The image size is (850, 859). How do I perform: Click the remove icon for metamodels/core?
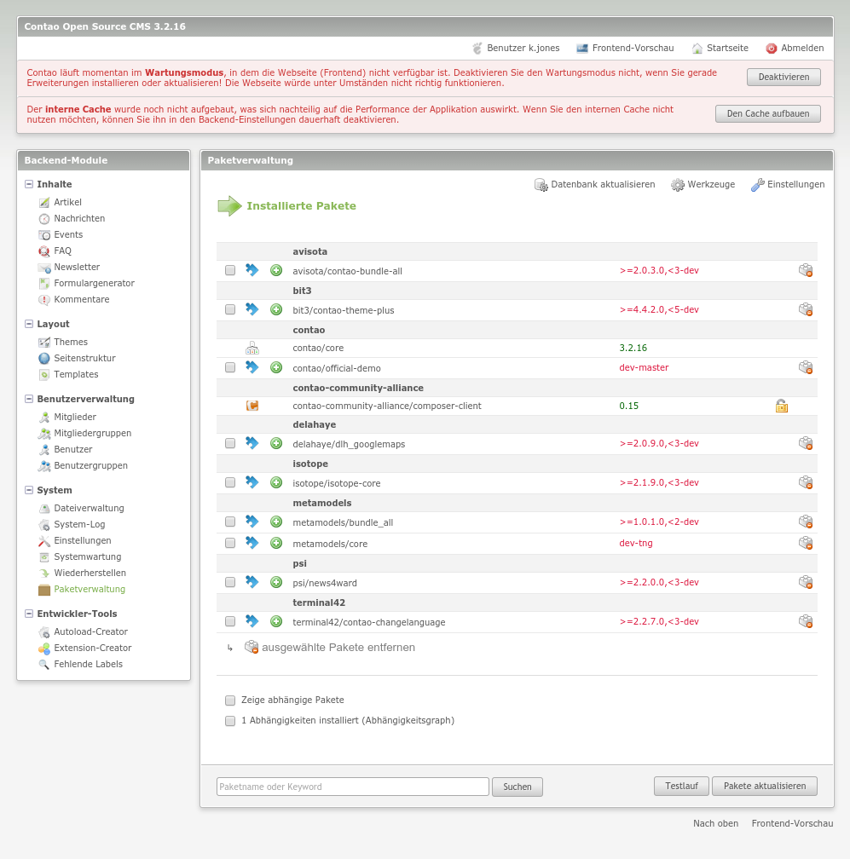click(805, 543)
